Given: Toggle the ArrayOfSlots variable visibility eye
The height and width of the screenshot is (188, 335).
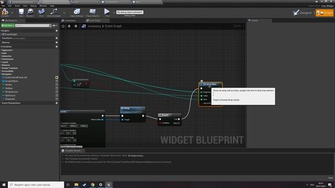Looking at the screenshot, I should [57, 81].
